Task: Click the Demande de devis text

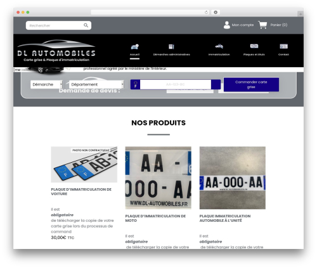Action: [x=89, y=91]
